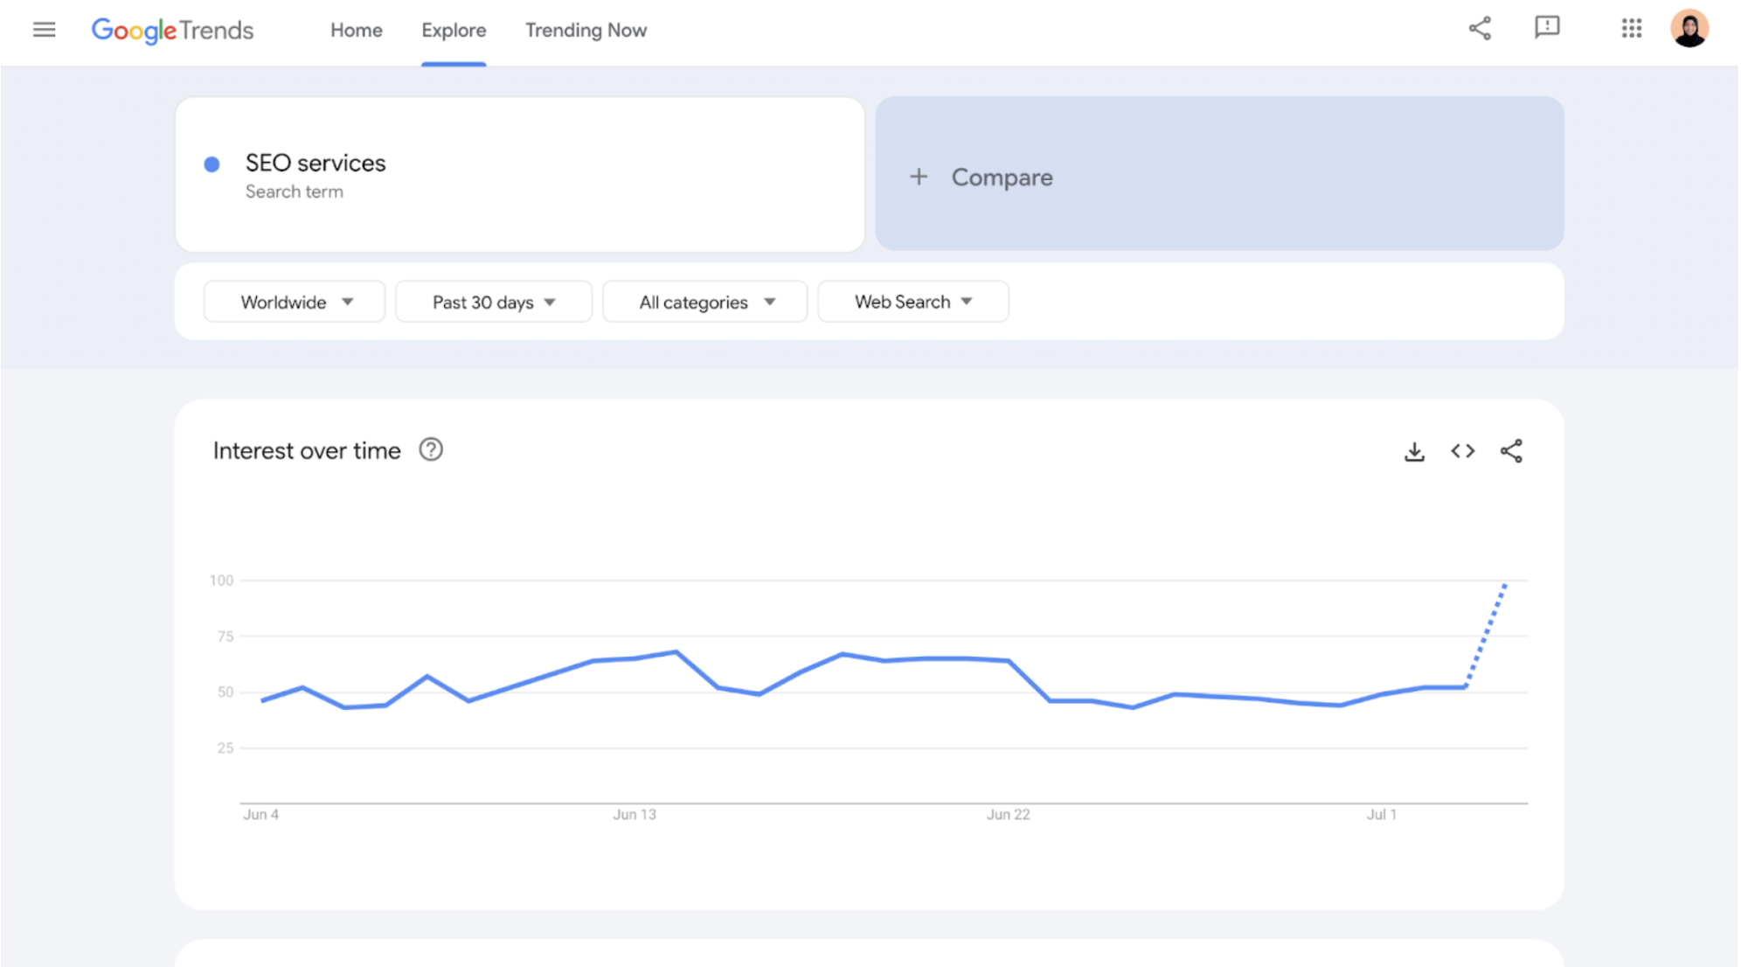Go to the Home tab
The height and width of the screenshot is (967, 1741).
[x=356, y=30]
